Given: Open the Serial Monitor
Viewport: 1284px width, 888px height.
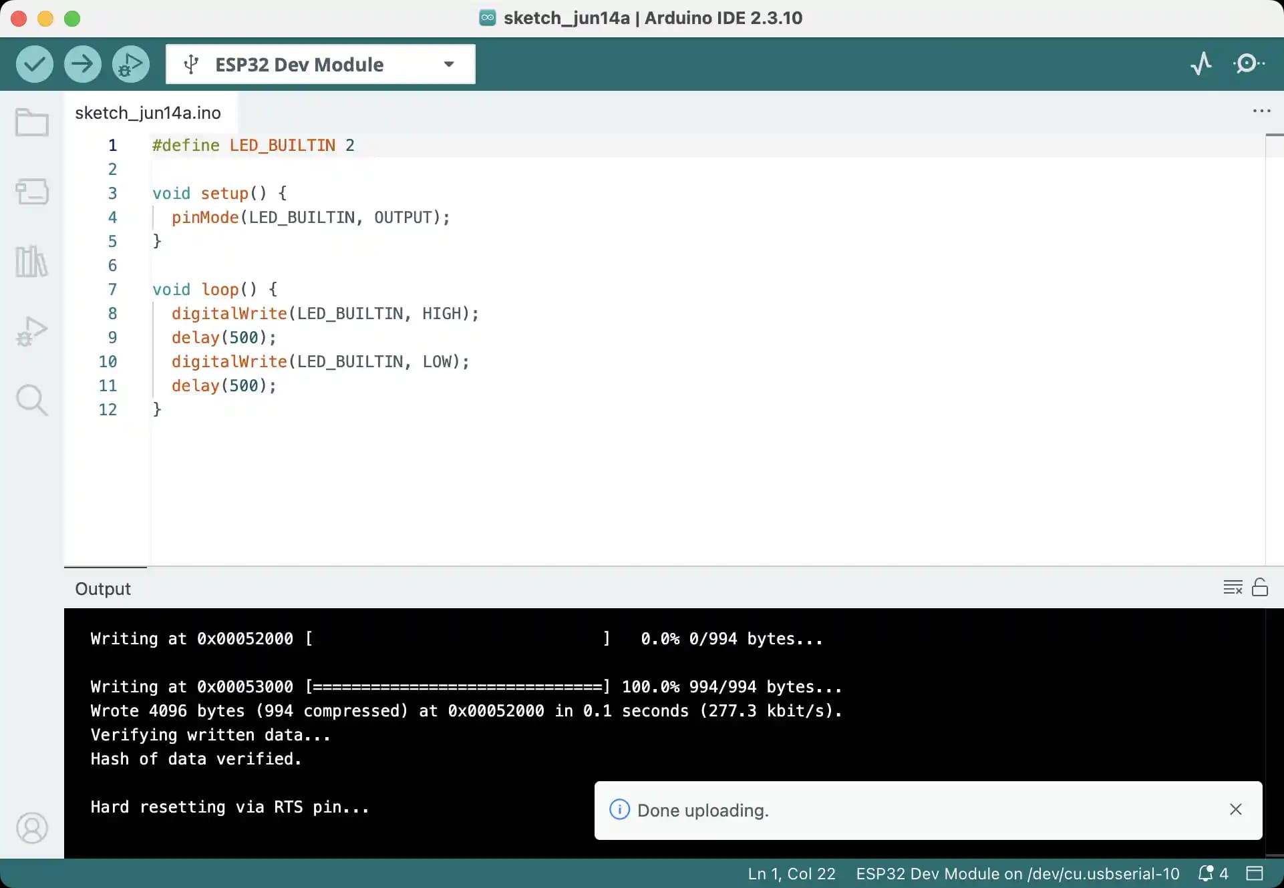Looking at the screenshot, I should (1248, 64).
